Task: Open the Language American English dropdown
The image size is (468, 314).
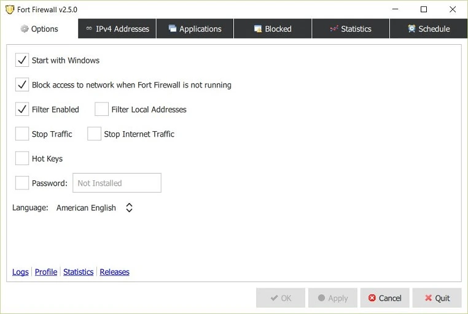Action: [95, 208]
